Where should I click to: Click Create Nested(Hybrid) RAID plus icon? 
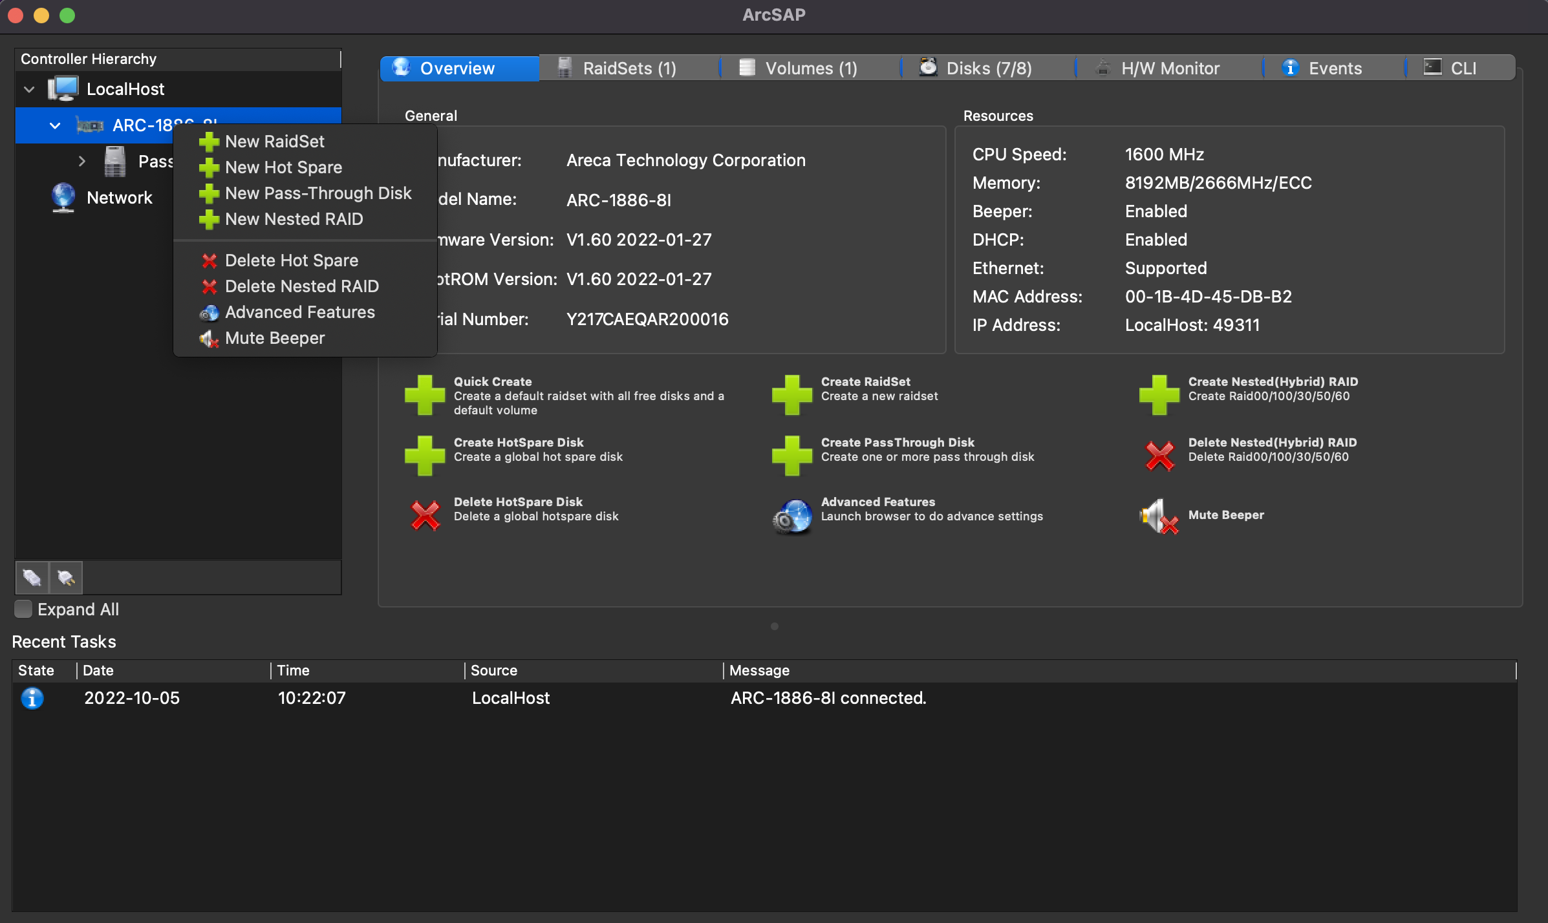(x=1158, y=394)
